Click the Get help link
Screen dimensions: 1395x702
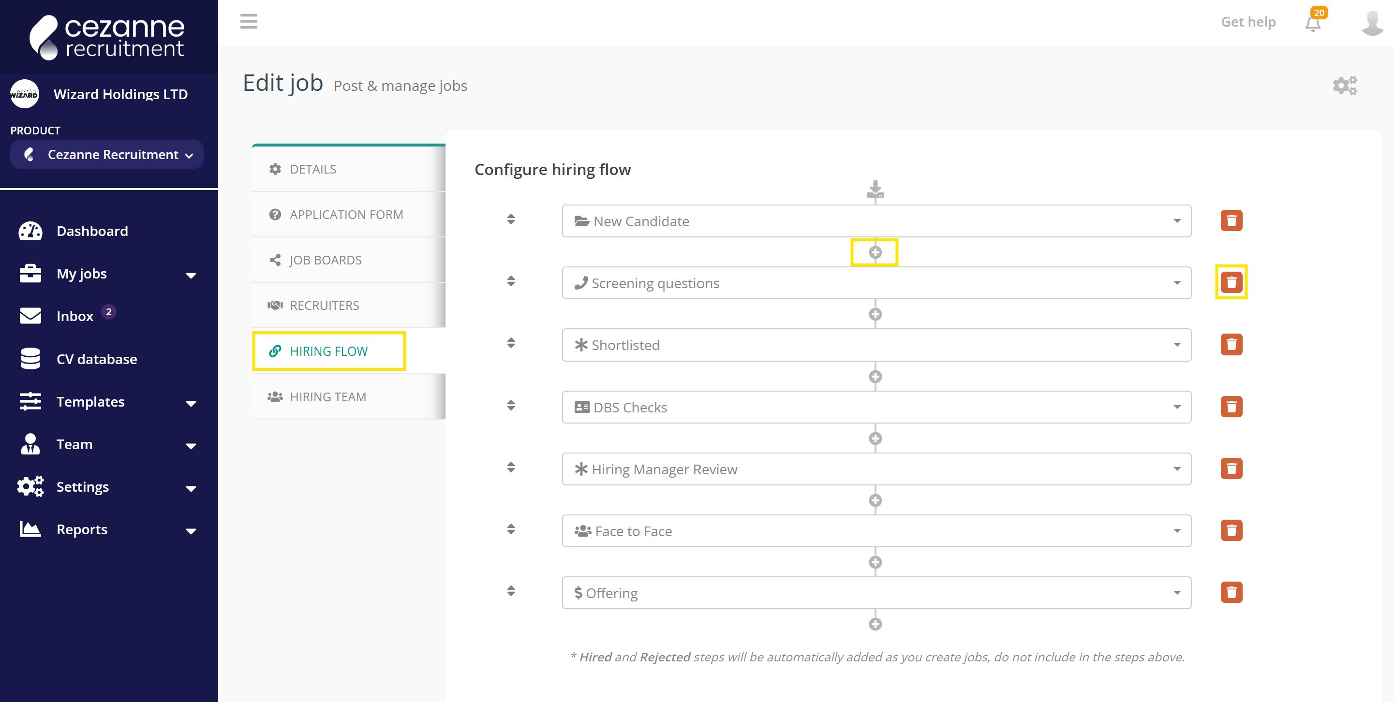click(1247, 22)
